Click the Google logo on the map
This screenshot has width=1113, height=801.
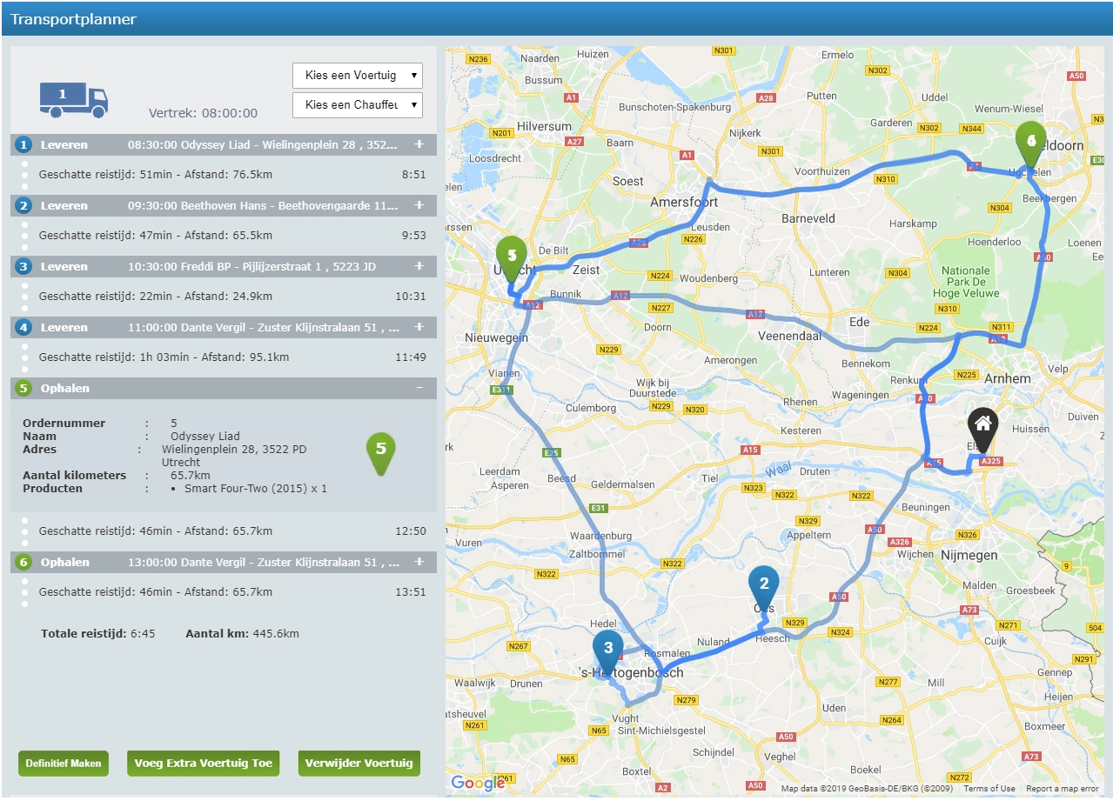(477, 783)
